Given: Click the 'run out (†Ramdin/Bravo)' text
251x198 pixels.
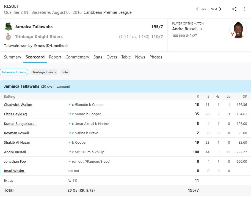Looking at the screenshot, I should pyautogui.click(x=91, y=162).
